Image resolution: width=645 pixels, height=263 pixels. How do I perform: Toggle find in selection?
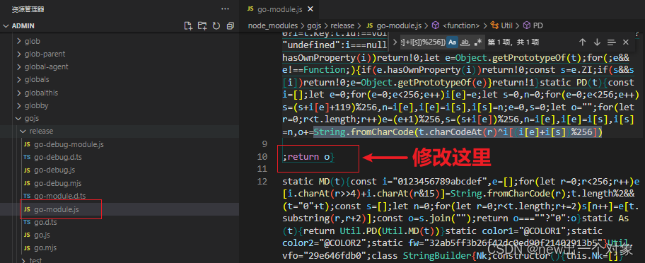[x=611, y=42]
